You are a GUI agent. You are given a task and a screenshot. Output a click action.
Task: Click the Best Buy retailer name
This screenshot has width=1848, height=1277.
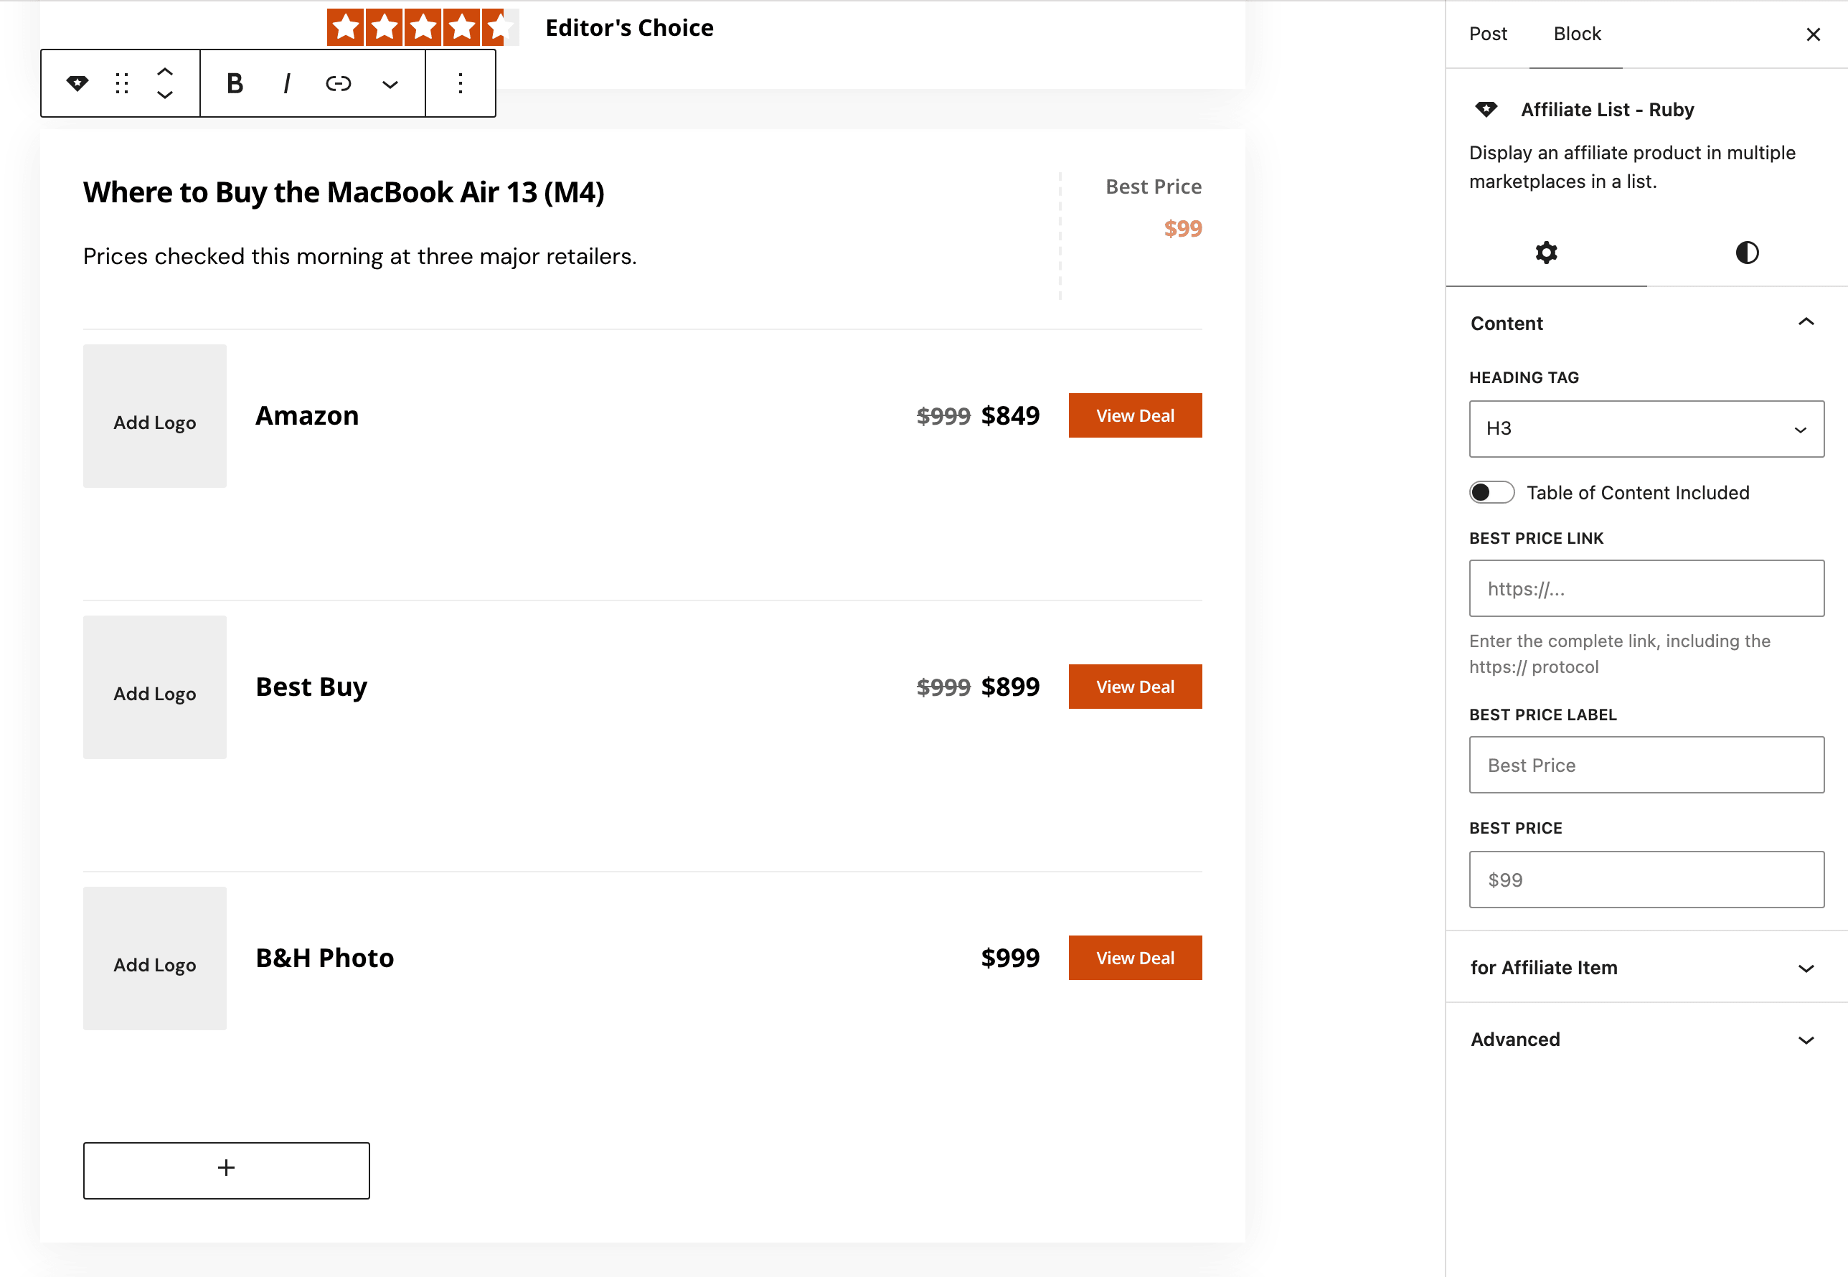(311, 687)
